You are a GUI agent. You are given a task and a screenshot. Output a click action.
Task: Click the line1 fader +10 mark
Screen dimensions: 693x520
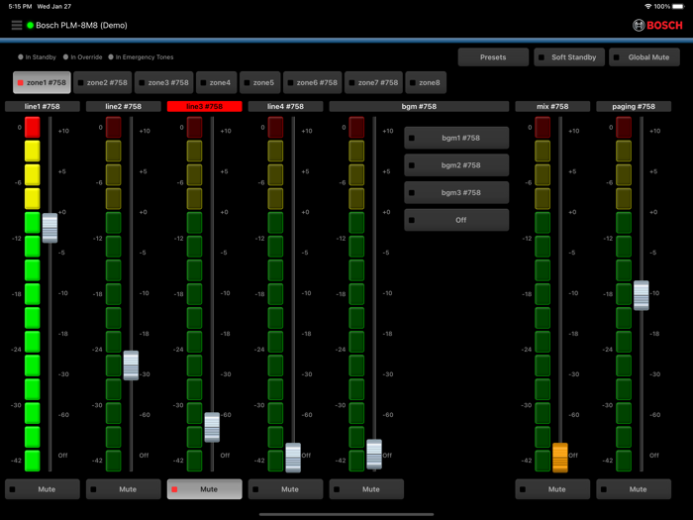[x=63, y=131]
